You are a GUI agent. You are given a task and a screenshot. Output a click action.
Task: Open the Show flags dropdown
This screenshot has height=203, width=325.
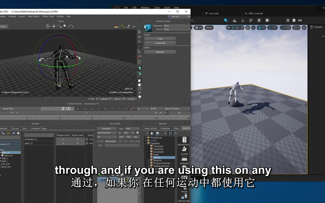(x=209, y=27)
